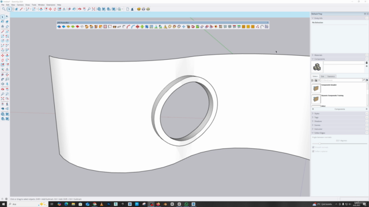Toggle Smooth normals checkbox
This screenshot has width=369, height=207.
click(313, 147)
